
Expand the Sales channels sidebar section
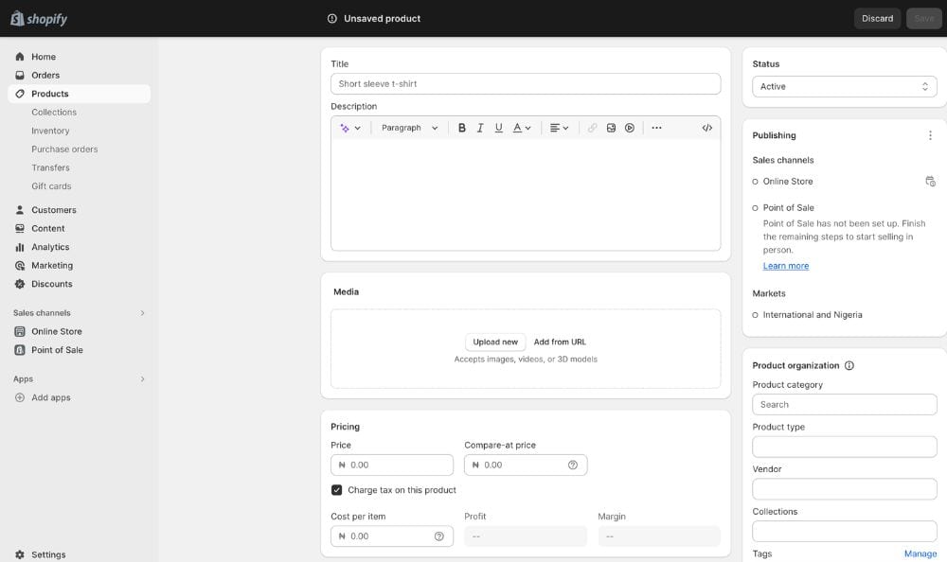tap(143, 313)
